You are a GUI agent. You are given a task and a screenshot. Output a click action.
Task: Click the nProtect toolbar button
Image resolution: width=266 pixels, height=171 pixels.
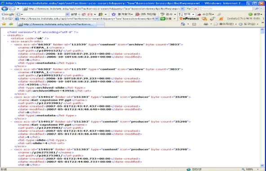coord(189,19)
